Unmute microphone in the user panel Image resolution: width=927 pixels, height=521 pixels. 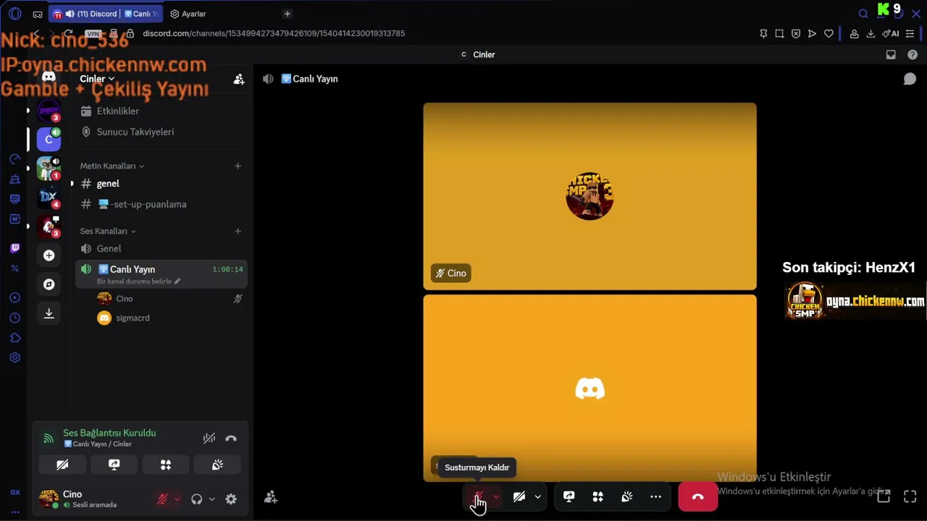(x=162, y=499)
